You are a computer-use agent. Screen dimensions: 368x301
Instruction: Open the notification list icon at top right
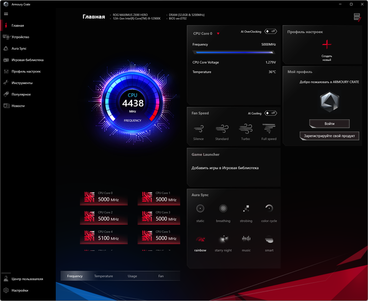(x=357, y=17)
